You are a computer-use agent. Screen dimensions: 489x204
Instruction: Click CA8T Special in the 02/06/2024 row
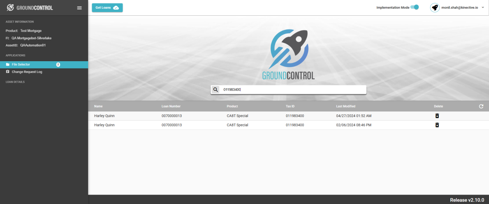(237, 125)
